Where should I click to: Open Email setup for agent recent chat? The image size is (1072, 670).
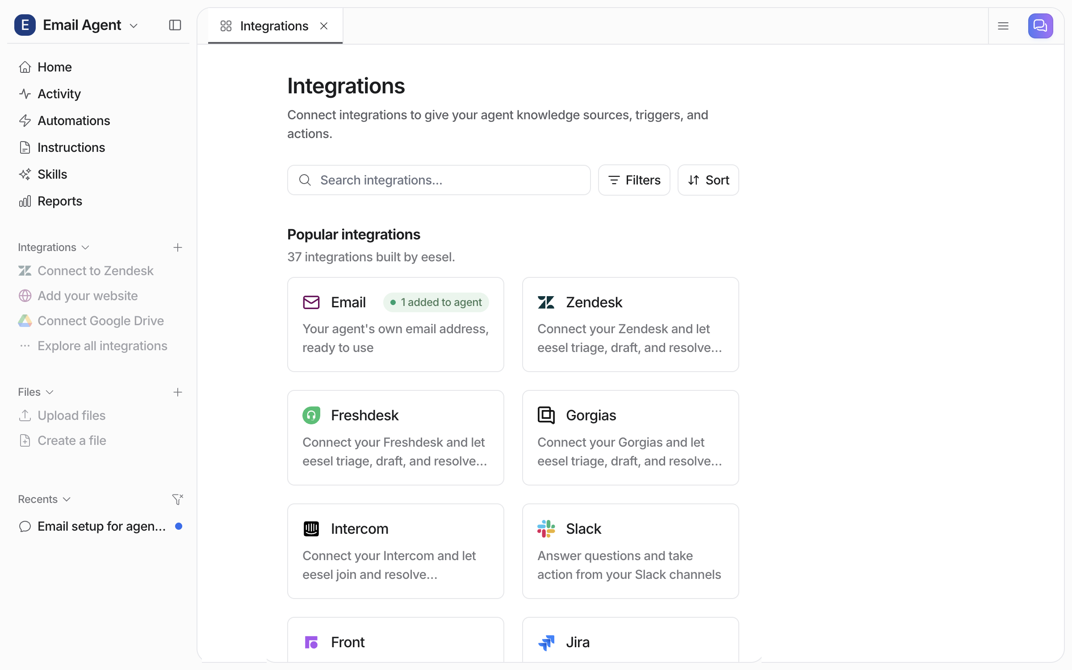pos(98,526)
